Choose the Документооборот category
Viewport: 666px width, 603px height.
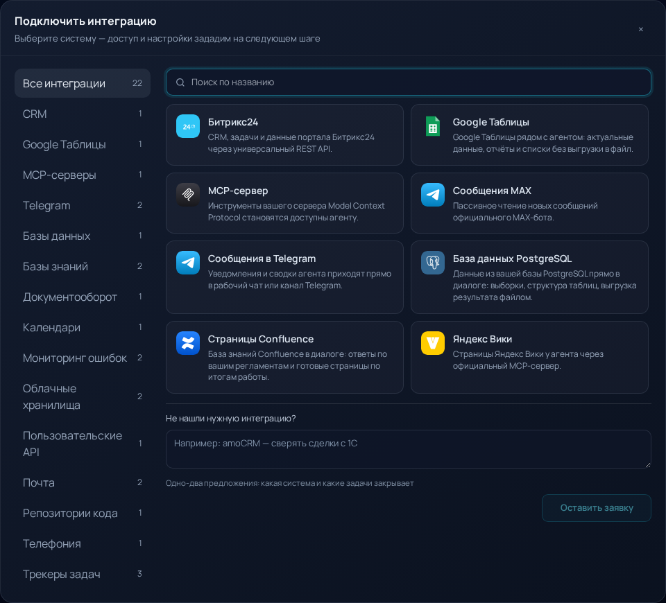coord(83,297)
